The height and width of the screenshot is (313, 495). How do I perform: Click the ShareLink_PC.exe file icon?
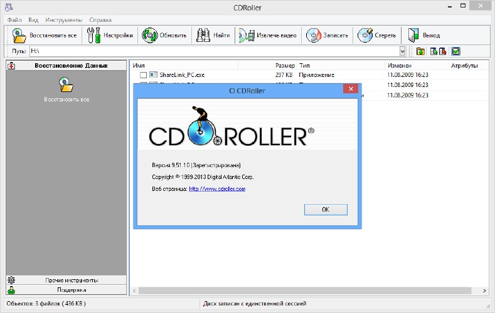154,74
